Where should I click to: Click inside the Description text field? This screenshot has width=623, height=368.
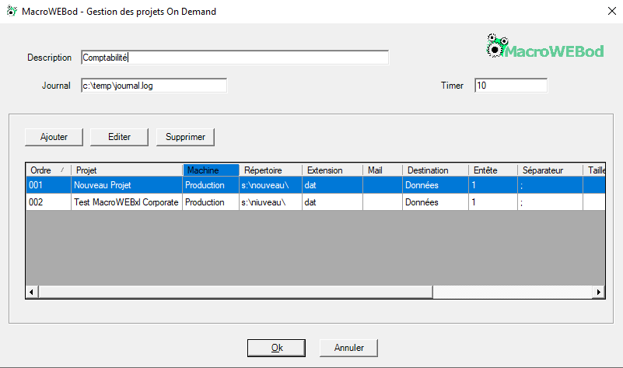233,58
